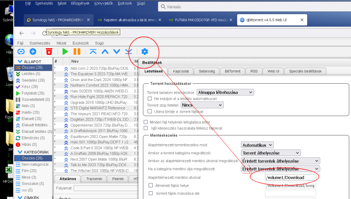Open qBittorrent Nézet menu
351x199 pixels.
click(x=61, y=43)
